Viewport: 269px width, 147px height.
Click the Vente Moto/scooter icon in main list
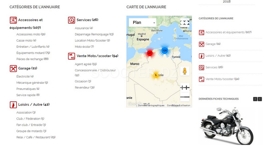pos(72,56)
